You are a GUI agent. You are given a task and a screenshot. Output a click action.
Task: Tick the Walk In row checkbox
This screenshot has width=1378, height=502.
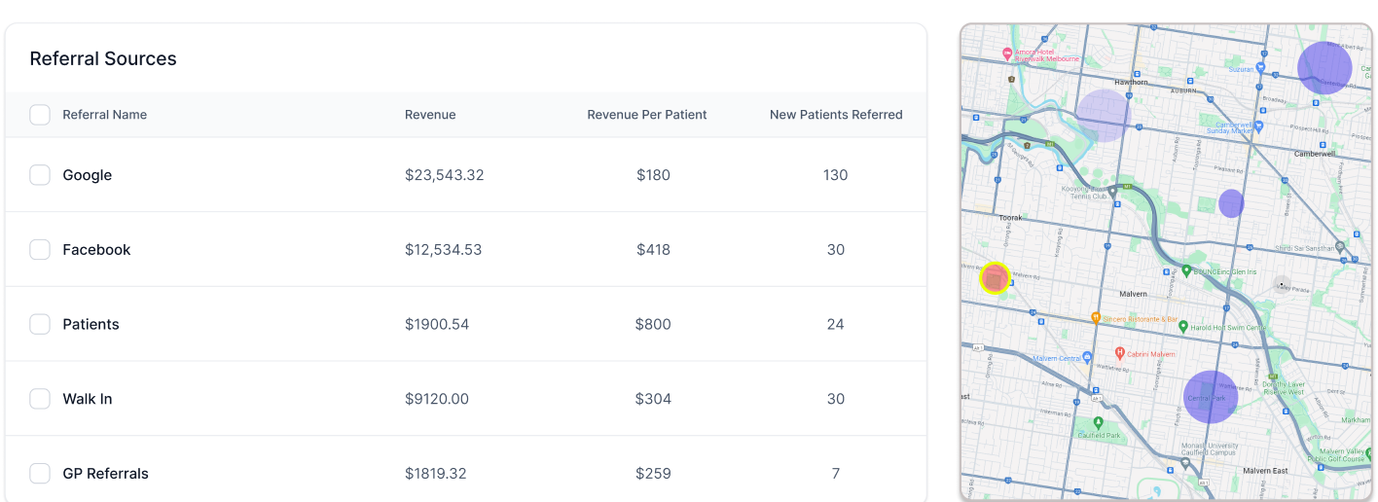[40, 399]
